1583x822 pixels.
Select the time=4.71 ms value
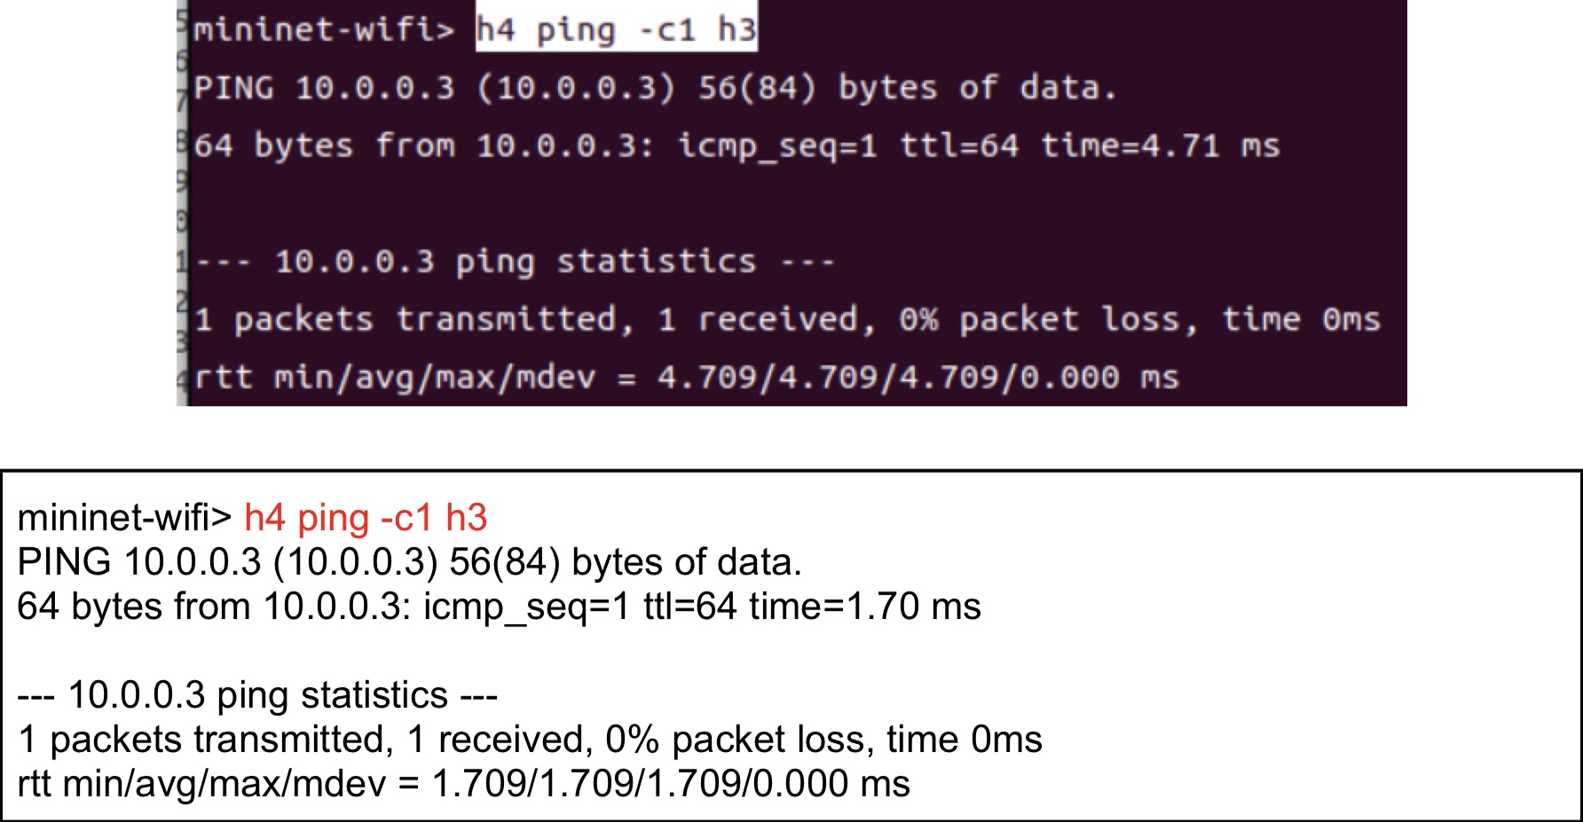tap(1160, 145)
